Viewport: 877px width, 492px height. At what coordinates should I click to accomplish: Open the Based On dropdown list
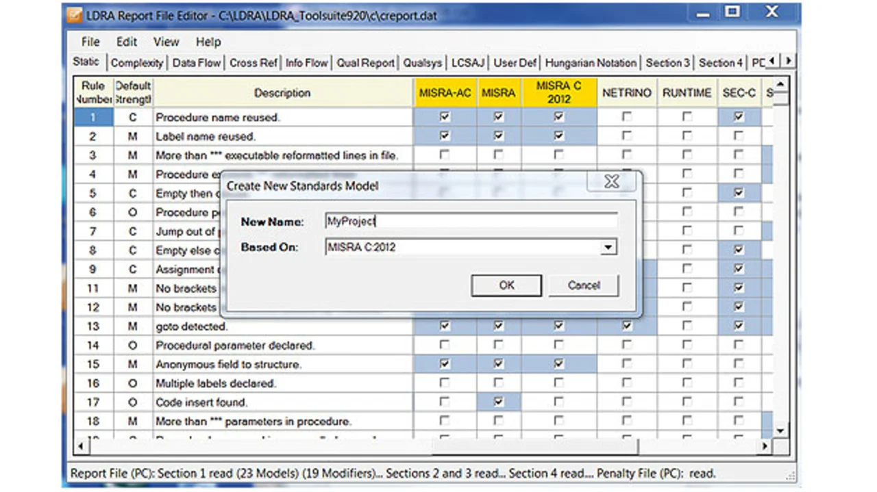pos(608,247)
